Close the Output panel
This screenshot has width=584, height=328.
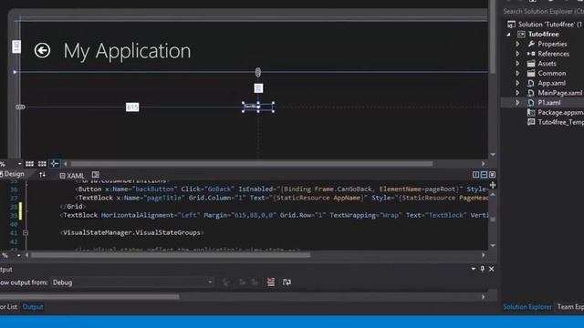(x=491, y=269)
